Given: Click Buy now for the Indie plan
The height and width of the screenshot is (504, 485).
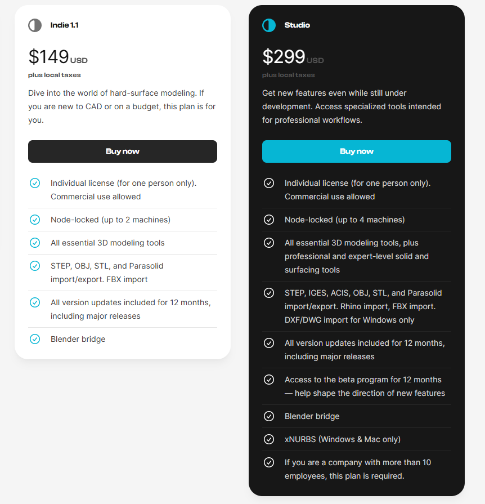Looking at the screenshot, I should coord(123,151).
